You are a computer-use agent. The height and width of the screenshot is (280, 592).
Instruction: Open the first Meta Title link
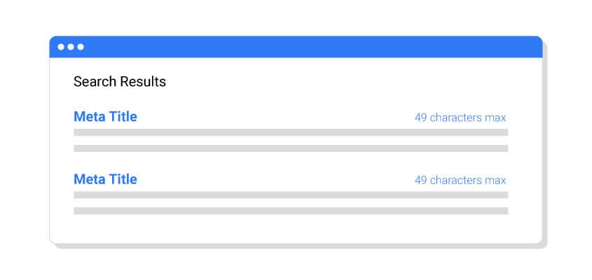pos(105,117)
